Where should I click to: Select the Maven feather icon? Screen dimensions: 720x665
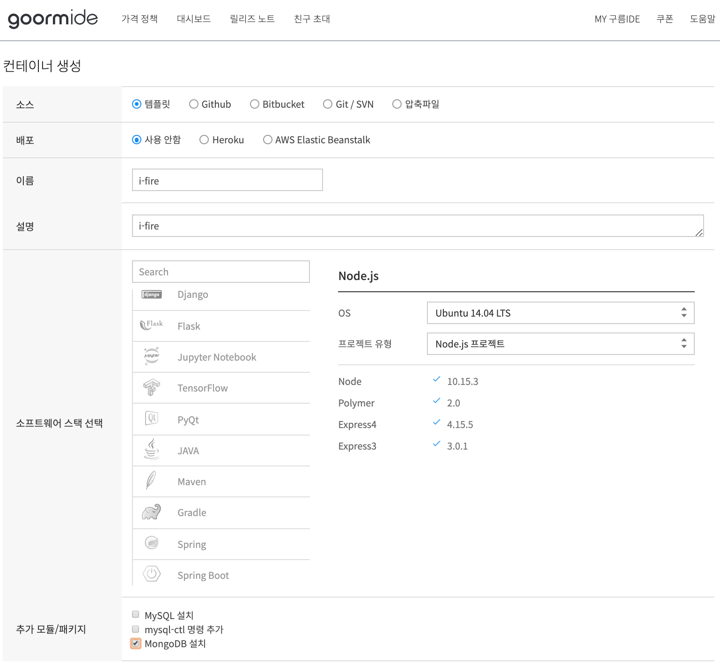(151, 480)
